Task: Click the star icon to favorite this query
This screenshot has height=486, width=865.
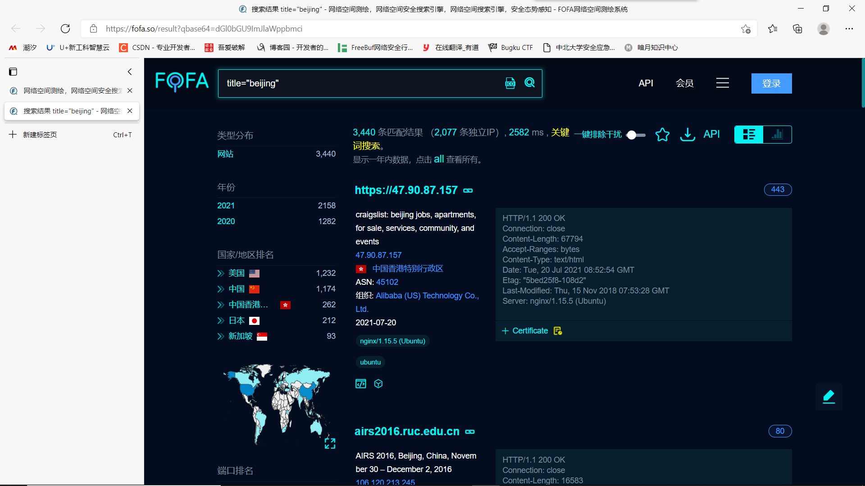Action: [x=662, y=135]
